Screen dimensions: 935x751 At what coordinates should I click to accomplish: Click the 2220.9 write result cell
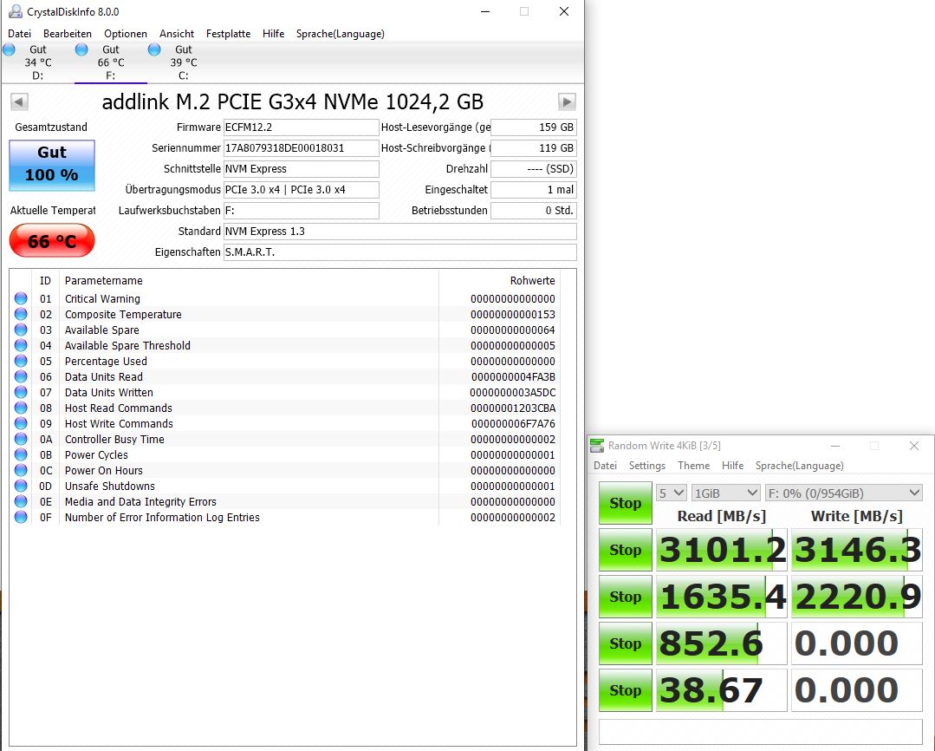pyautogui.click(x=857, y=597)
